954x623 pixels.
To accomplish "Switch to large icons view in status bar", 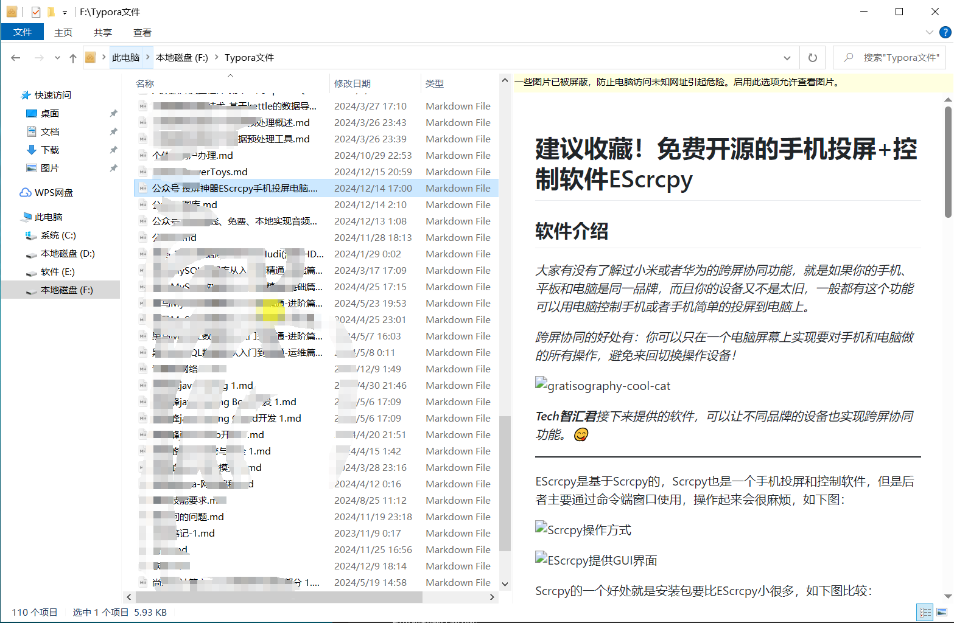I will tap(942, 613).
